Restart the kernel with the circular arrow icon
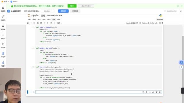Image resolution: width=184 pixels, height=103 pixels. pyautogui.click(x=51, y=23)
